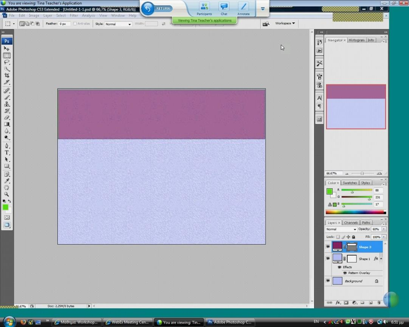Select the Crop tool
Screen dimensions: 409x327
click(x=6, y=76)
